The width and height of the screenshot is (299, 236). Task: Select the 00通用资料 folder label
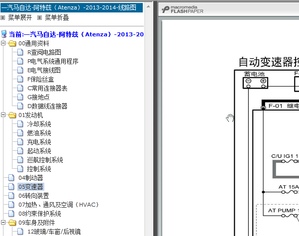[33, 43]
